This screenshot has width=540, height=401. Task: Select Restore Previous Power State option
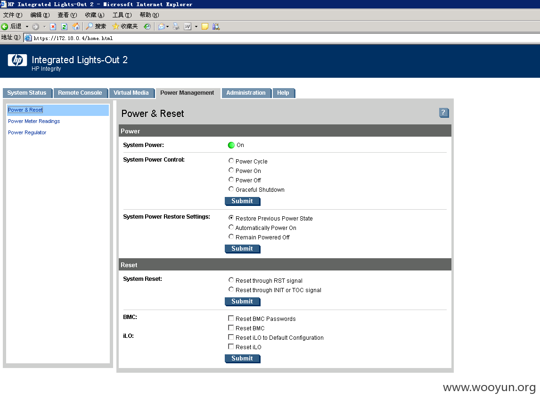(x=231, y=218)
